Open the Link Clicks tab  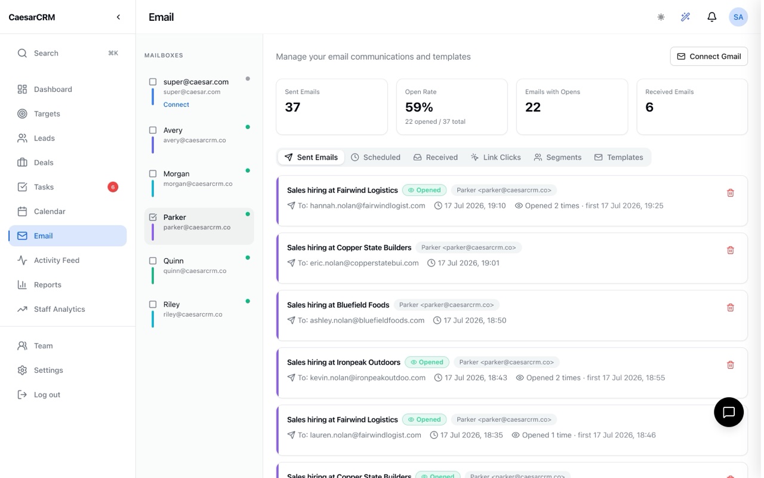click(495, 157)
